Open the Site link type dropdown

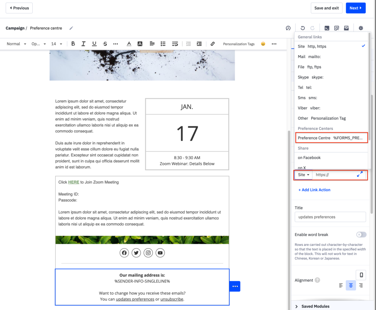(x=304, y=175)
